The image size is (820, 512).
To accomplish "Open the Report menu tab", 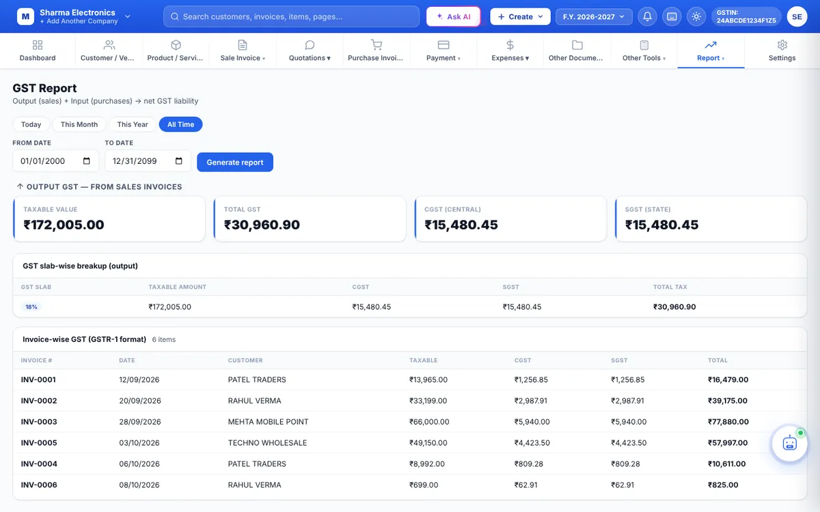I will coord(711,51).
